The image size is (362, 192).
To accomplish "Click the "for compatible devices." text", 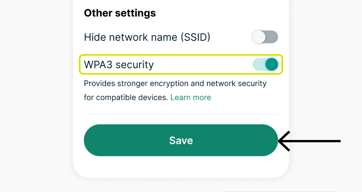I will pyautogui.click(x=126, y=97).
